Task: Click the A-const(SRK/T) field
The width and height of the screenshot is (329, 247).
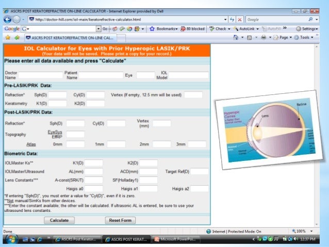Action: coord(93,180)
